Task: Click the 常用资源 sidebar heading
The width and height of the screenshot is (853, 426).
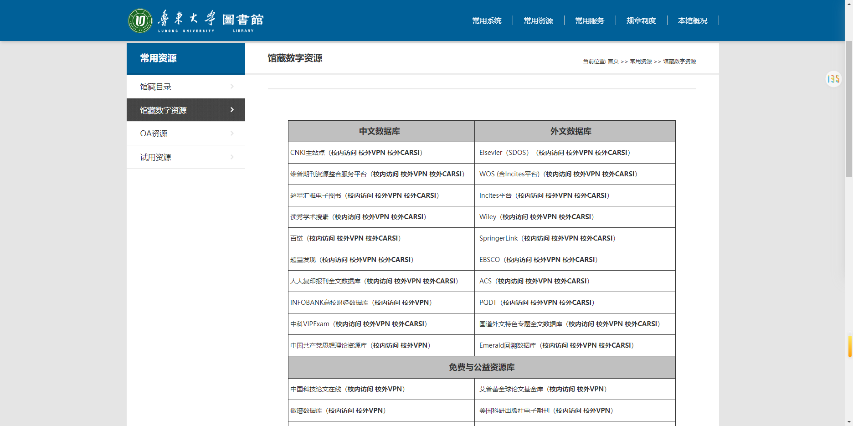Action: pos(158,58)
